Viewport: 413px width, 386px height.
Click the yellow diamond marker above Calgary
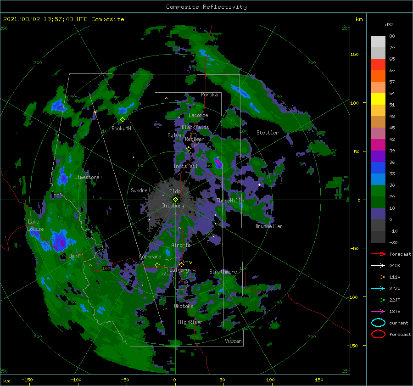(x=181, y=264)
